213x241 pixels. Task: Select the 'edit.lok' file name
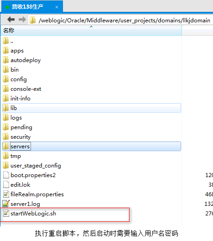20,184
